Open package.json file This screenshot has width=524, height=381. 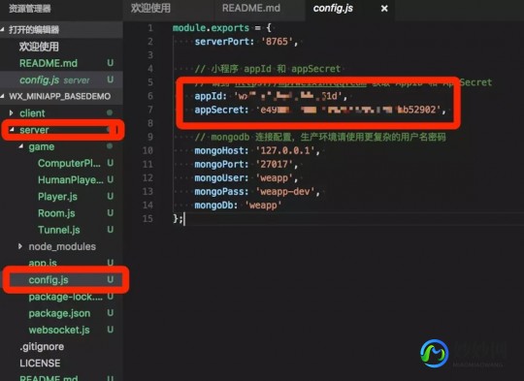[x=59, y=313]
